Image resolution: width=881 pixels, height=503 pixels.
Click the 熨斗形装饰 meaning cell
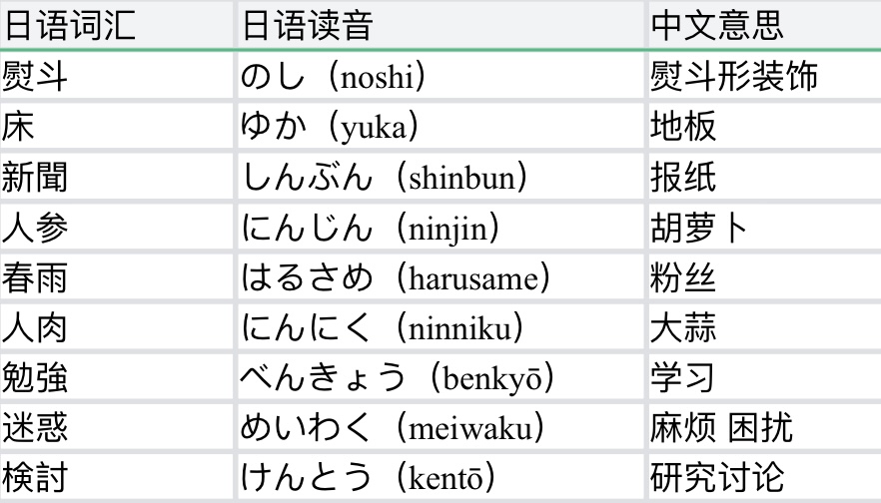point(733,77)
